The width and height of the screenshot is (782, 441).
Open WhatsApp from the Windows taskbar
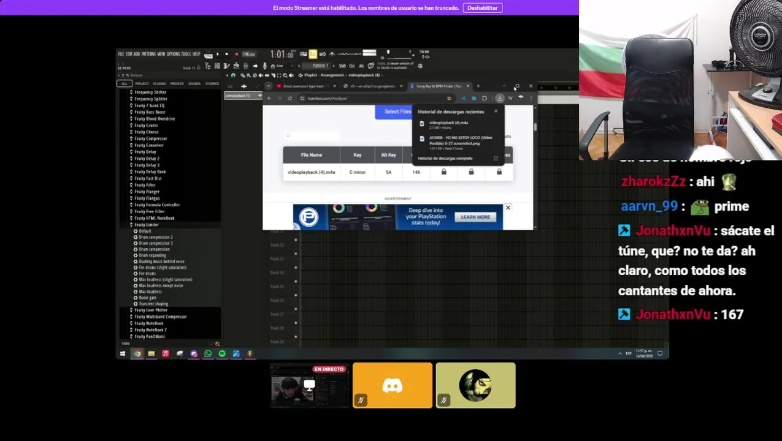208,353
